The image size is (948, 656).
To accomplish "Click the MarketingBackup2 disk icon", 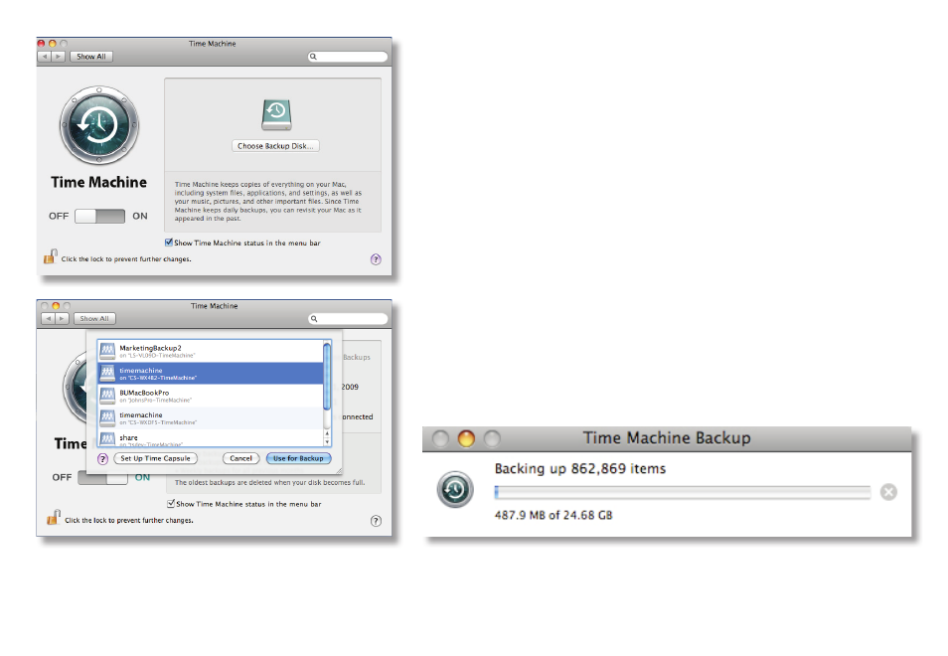I will 107,350.
